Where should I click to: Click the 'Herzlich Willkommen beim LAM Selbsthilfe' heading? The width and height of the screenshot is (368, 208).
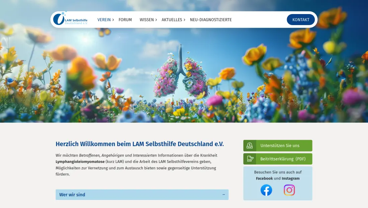[140, 144]
